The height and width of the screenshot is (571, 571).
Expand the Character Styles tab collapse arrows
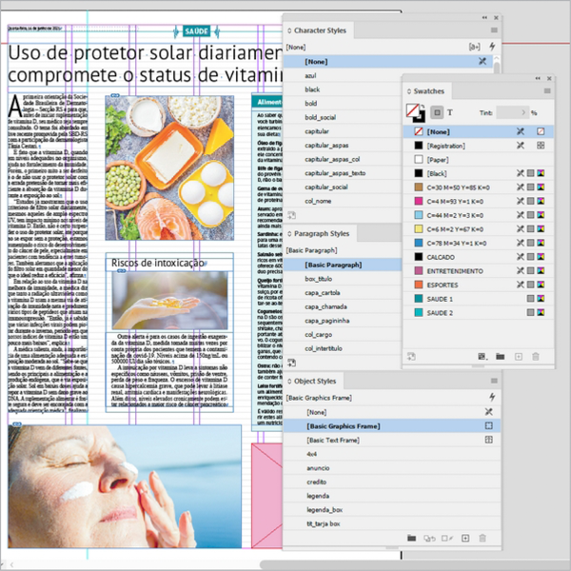(x=289, y=30)
